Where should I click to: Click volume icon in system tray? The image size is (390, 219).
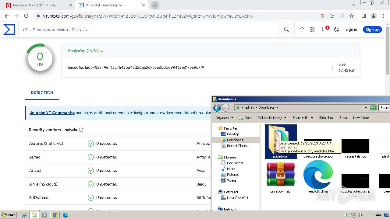click(x=346, y=215)
